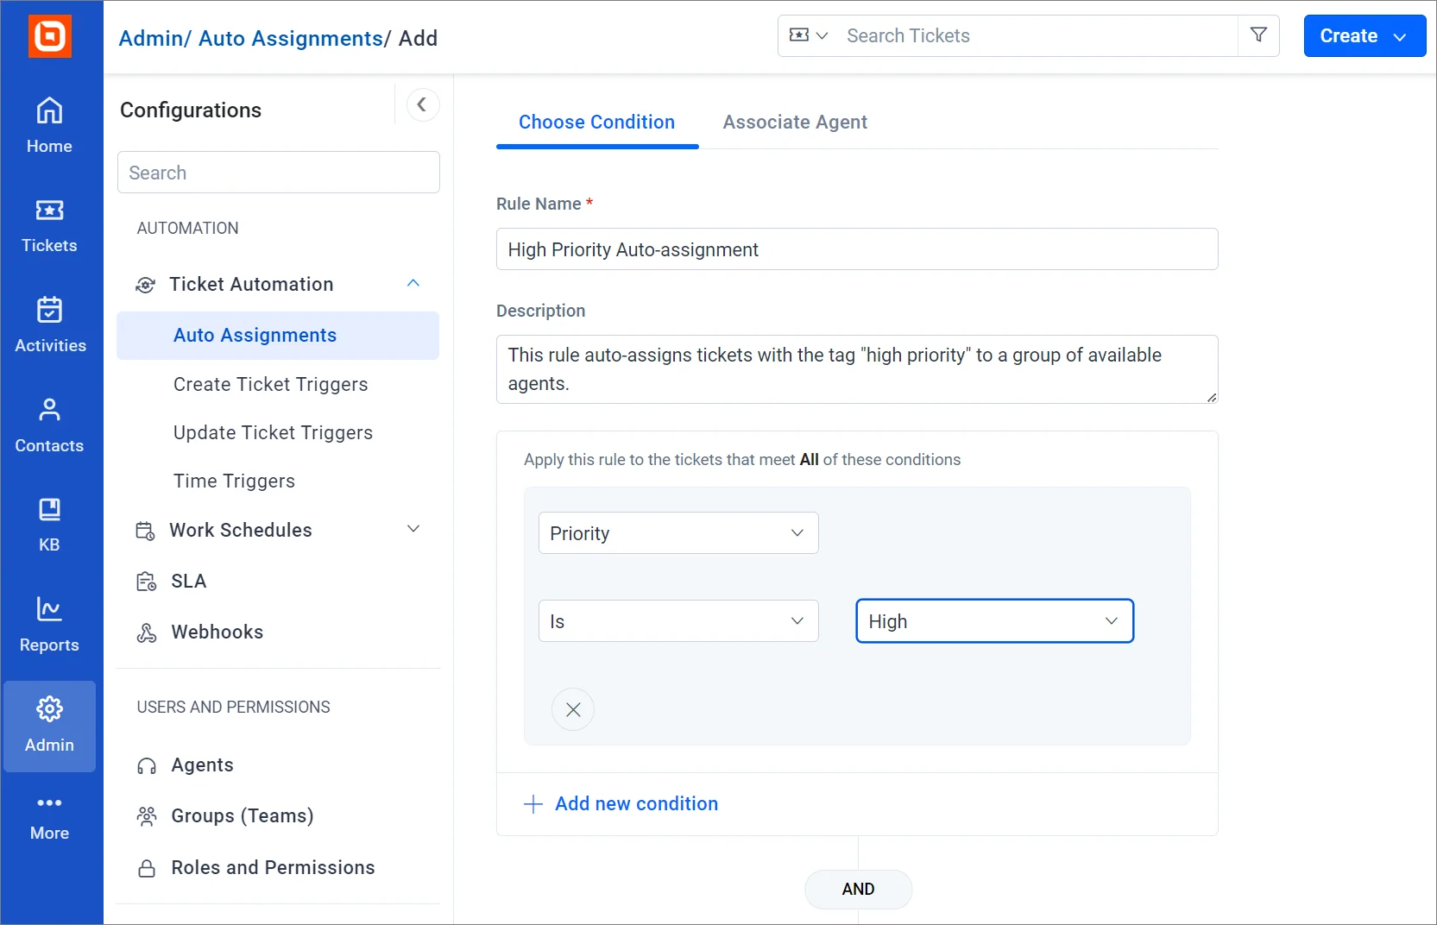Open the KB knowledge base
This screenshot has width=1437, height=925.
pyautogui.click(x=49, y=524)
